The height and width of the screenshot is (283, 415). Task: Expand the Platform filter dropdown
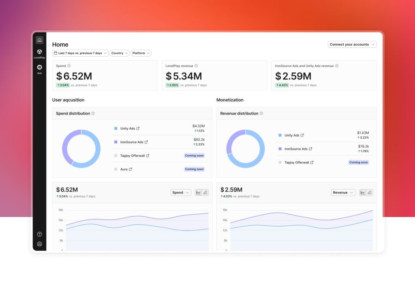click(141, 53)
